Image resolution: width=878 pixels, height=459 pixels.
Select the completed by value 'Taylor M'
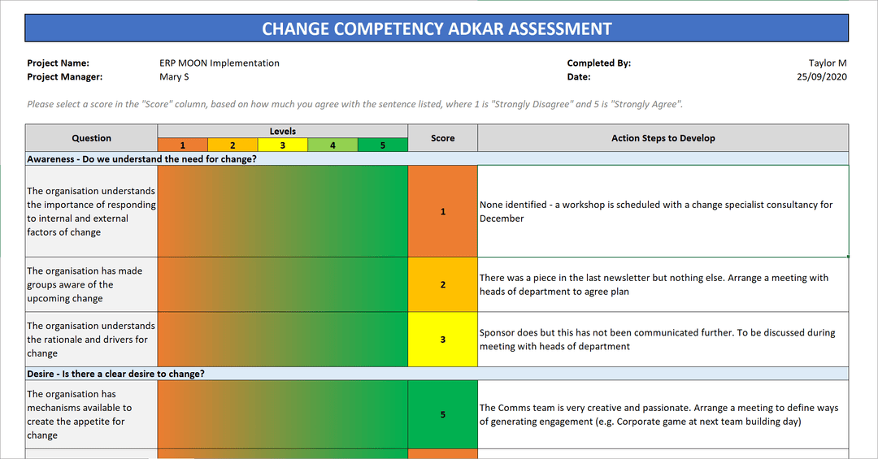point(828,63)
